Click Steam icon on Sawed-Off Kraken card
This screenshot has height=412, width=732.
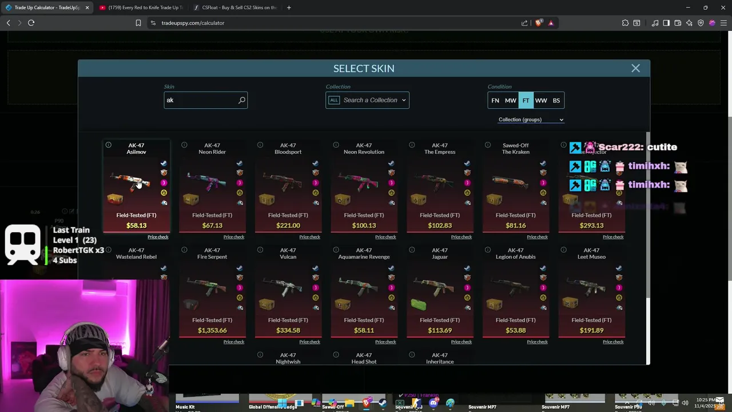(x=543, y=164)
